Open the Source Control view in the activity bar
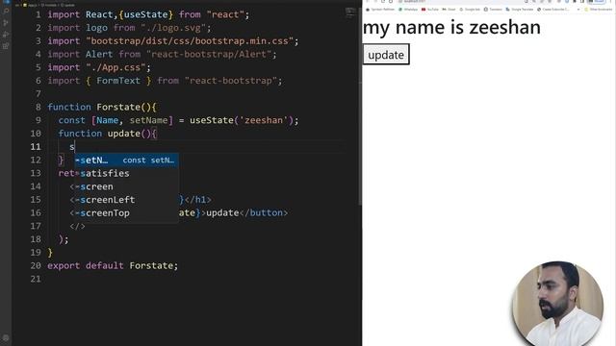 [6, 23]
